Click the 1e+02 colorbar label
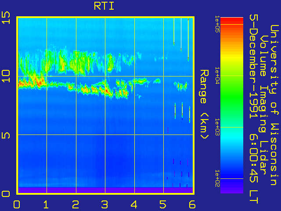Image resolution: width=281 pixels, height=211 pixels. pos(217,178)
